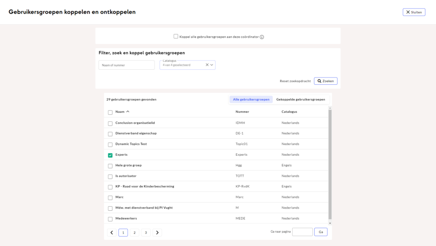
Task: Click Reset zoekopdracht link
Action: pos(295,81)
